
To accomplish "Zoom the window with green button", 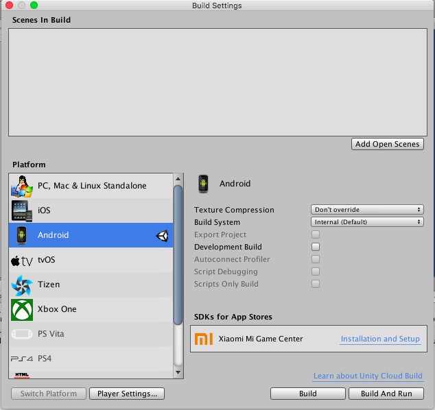I will click(x=34, y=5).
